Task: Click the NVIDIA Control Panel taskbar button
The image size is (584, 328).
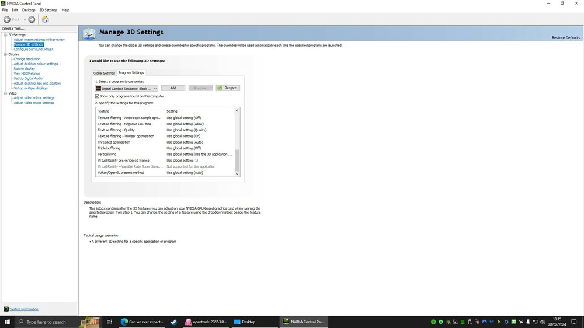Action: 304,322
